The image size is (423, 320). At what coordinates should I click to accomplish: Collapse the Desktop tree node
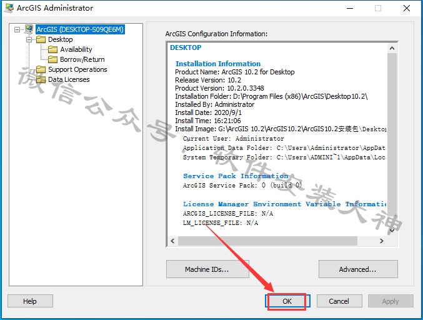click(29, 39)
